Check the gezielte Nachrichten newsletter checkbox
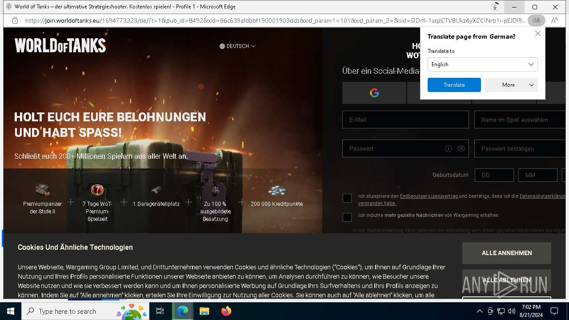The image size is (569, 320). click(347, 217)
